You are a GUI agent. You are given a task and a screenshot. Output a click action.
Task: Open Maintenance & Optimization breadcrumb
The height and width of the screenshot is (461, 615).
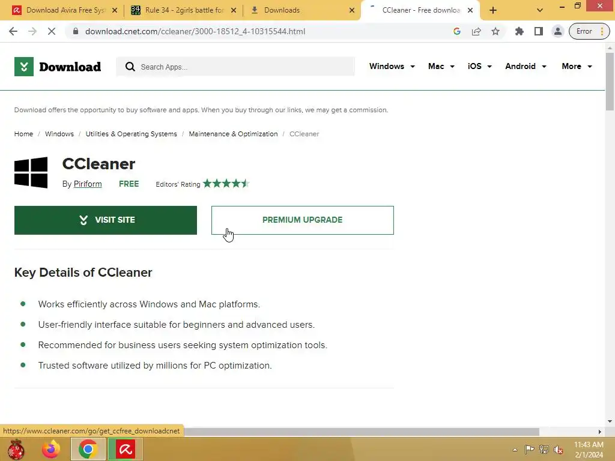(x=233, y=134)
